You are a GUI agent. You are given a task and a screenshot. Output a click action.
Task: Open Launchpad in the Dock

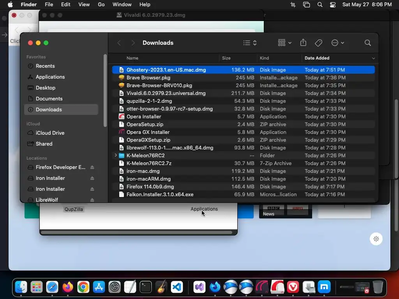[x=37, y=287]
